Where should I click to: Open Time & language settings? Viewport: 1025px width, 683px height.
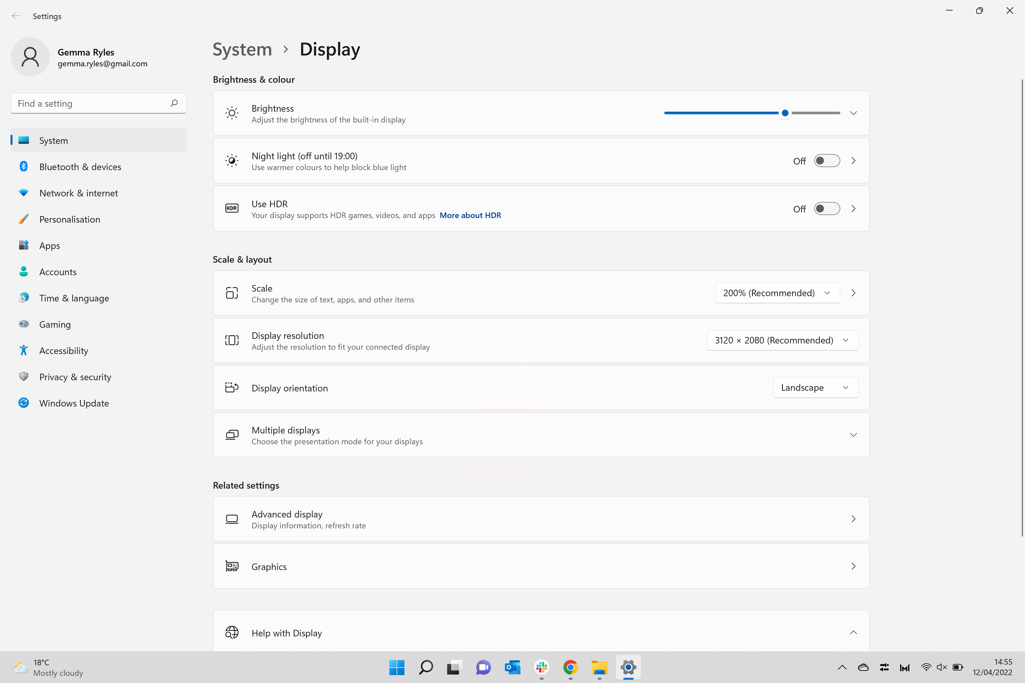99,298
